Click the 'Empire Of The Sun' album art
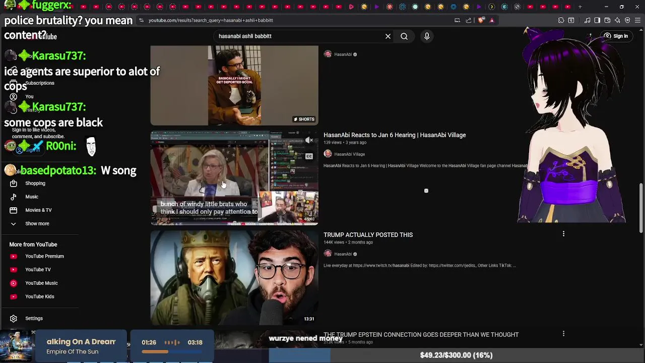 [17, 346]
